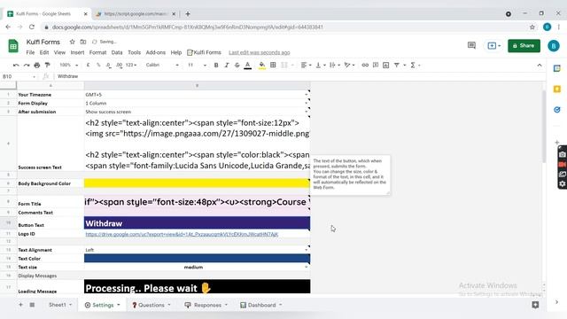Open the Google account avatar
The image size is (567, 319).
tap(553, 45)
